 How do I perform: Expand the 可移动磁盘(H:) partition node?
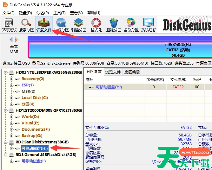click(12, 148)
